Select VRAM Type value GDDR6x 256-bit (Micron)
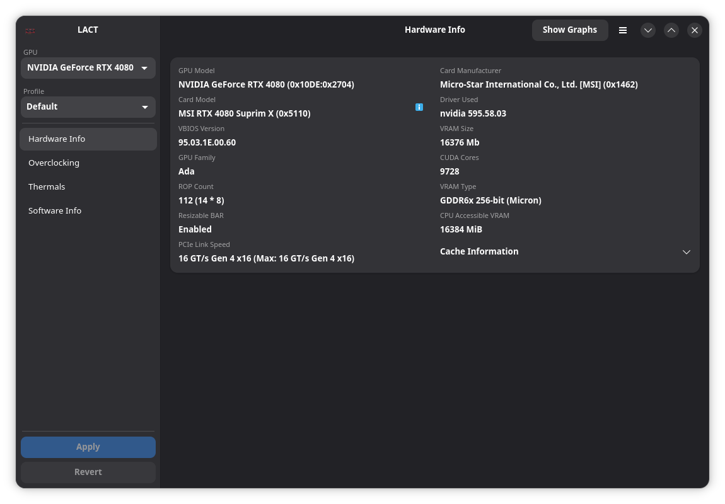Screen dimensions: 725x504 (x=490, y=200)
